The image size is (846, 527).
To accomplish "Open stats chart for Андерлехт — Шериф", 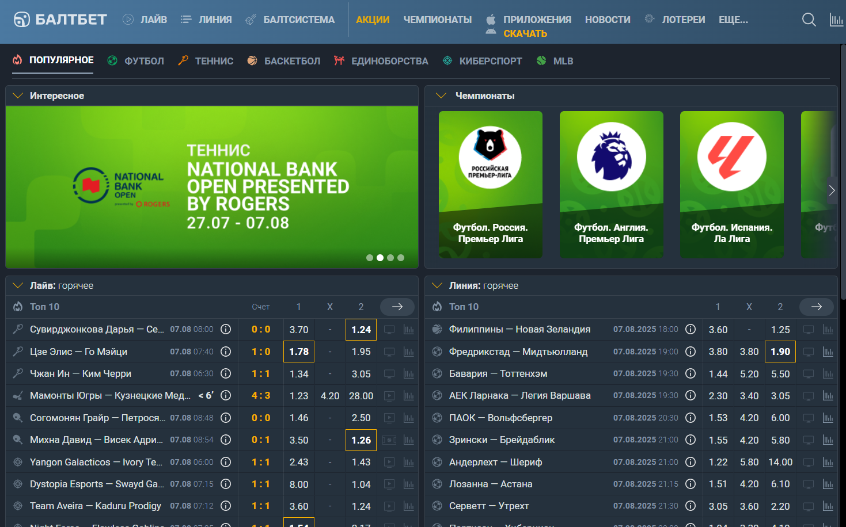I will click(x=828, y=462).
